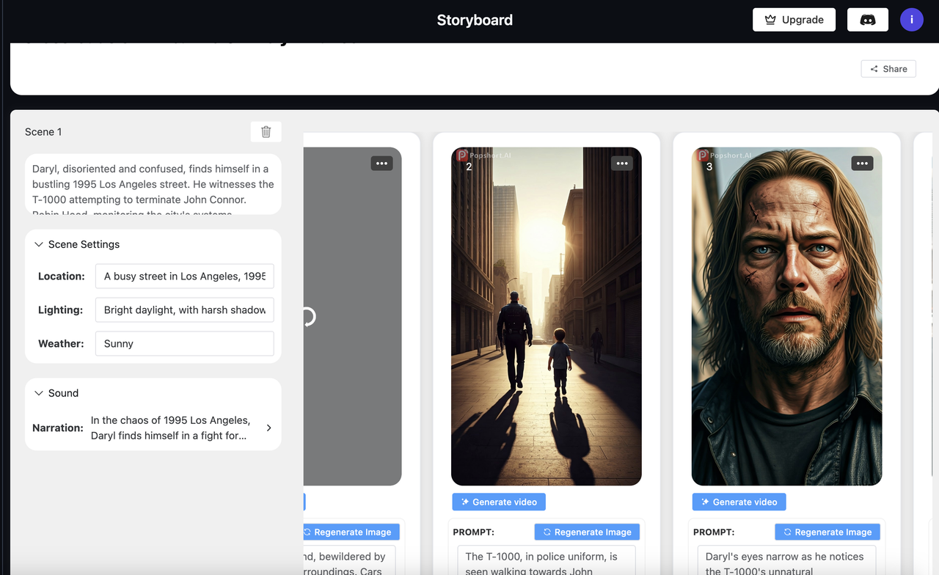This screenshot has height=575, width=939.
Task: Click the Upgrade button
Action: click(x=794, y=20)
